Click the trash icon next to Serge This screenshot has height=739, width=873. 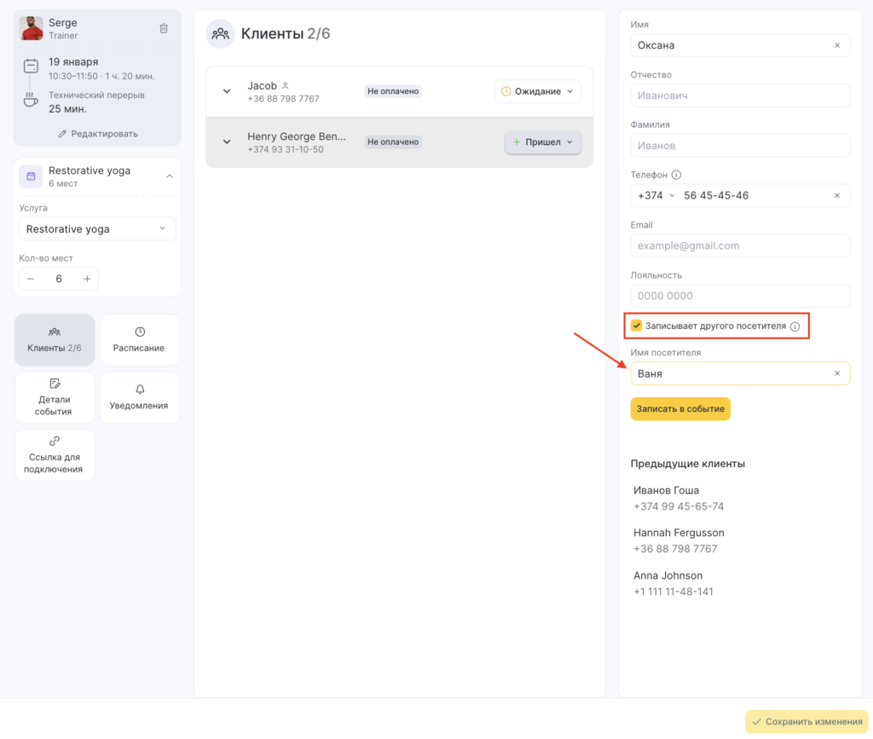tap(164, 28)
